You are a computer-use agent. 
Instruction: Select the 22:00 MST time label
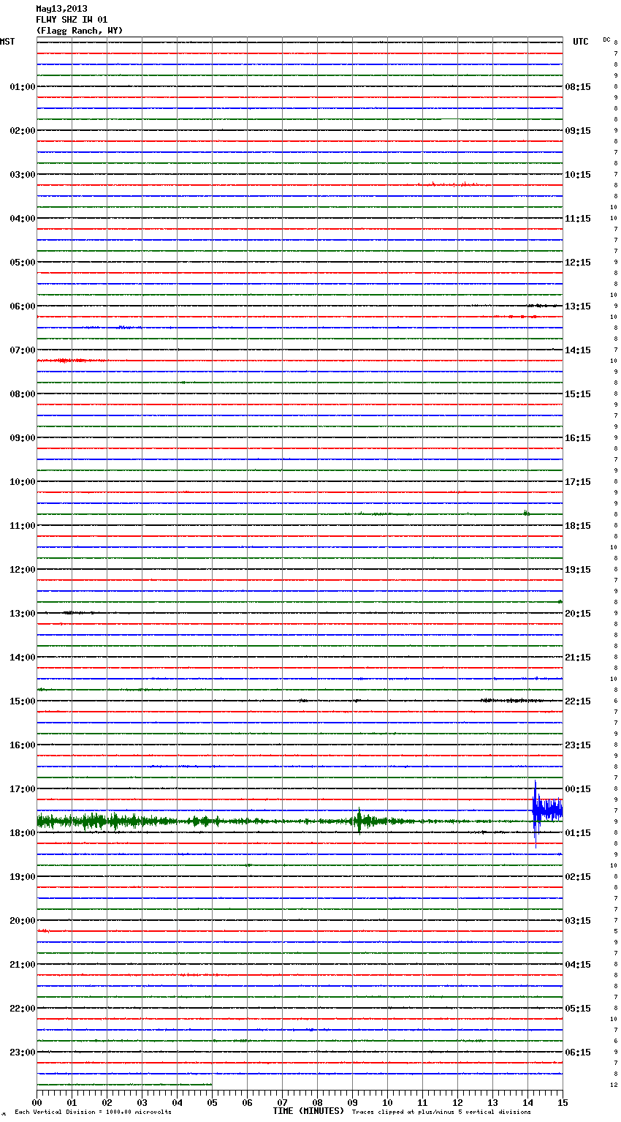[23, 1009]
